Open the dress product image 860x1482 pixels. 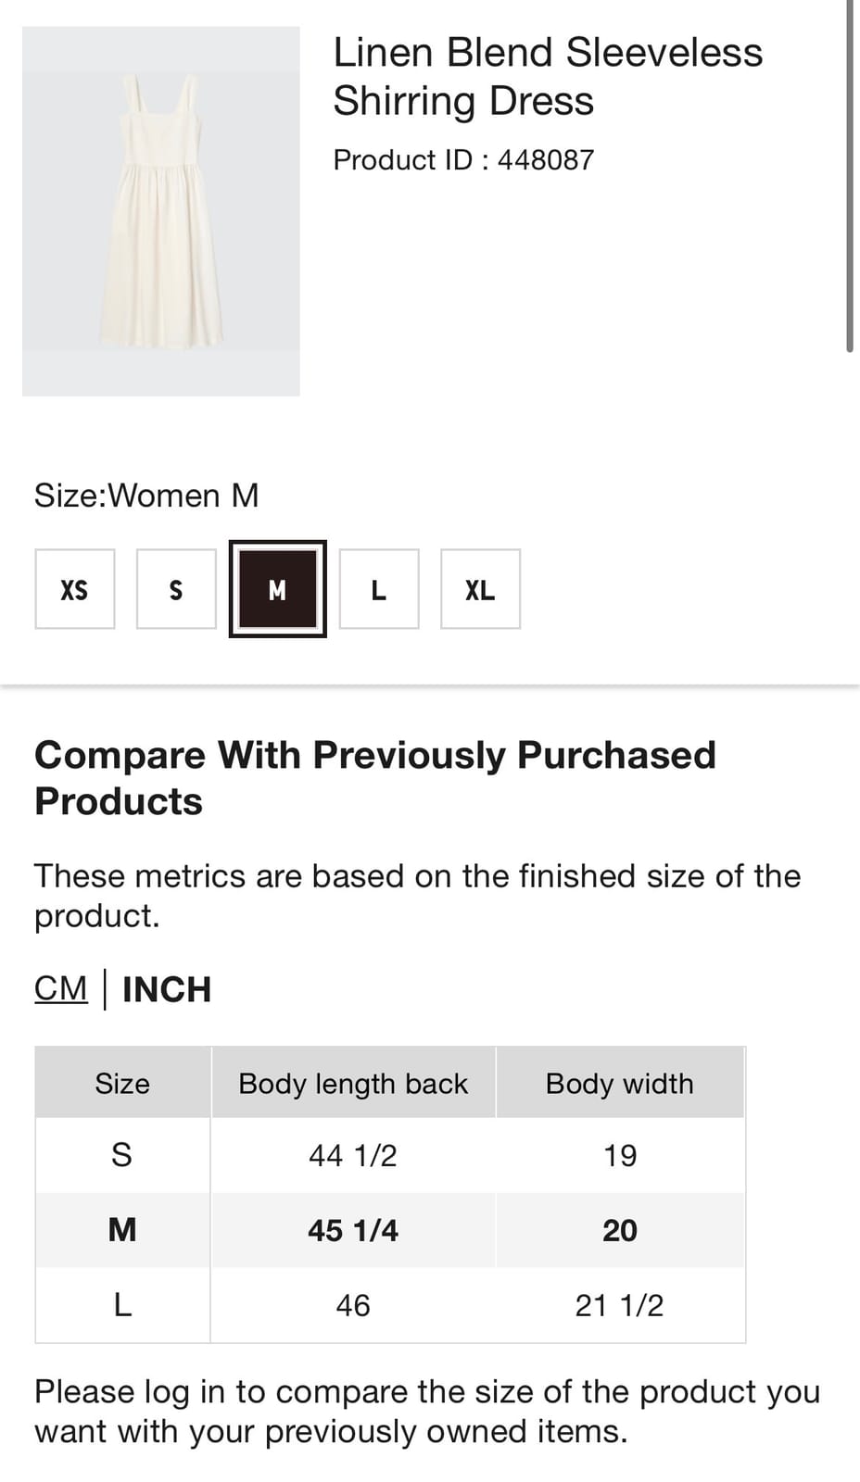(x=161, y=210)
